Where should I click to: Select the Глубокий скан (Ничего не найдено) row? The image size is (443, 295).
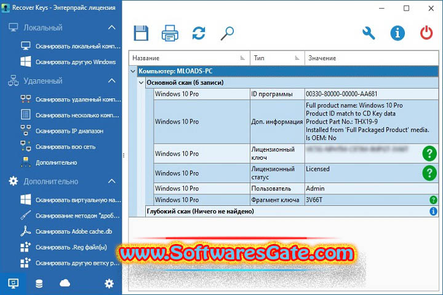tap(292, 211)
